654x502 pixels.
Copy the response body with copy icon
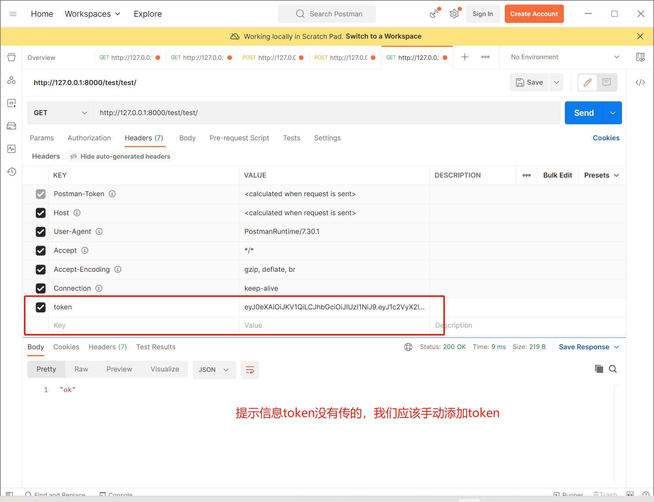coord(599,369)
